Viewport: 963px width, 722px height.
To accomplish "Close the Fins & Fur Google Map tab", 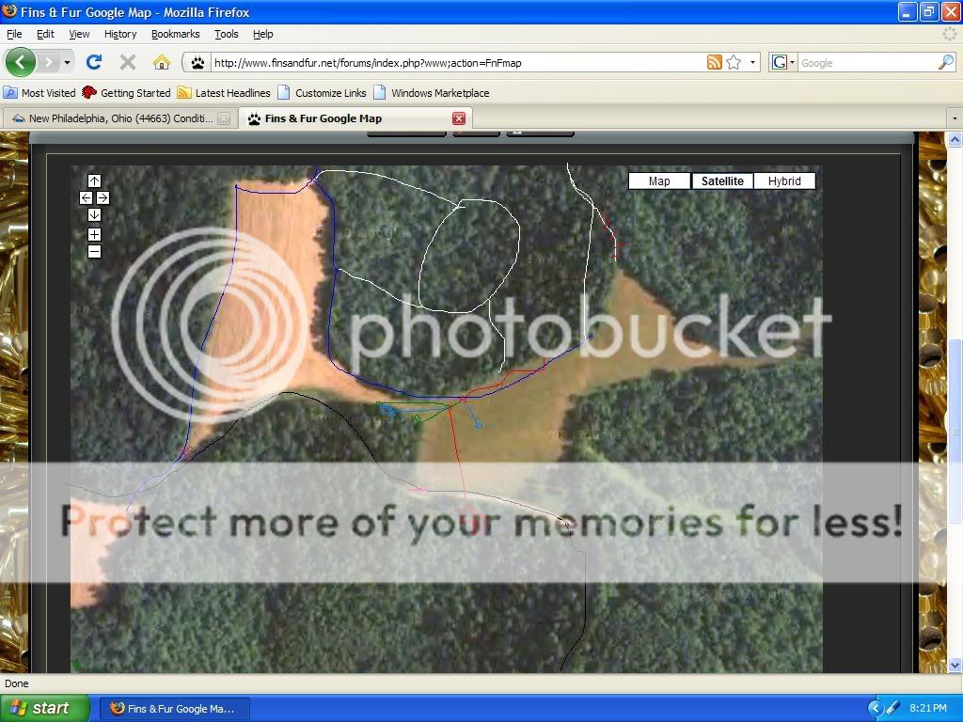I will tap(459, 118).
